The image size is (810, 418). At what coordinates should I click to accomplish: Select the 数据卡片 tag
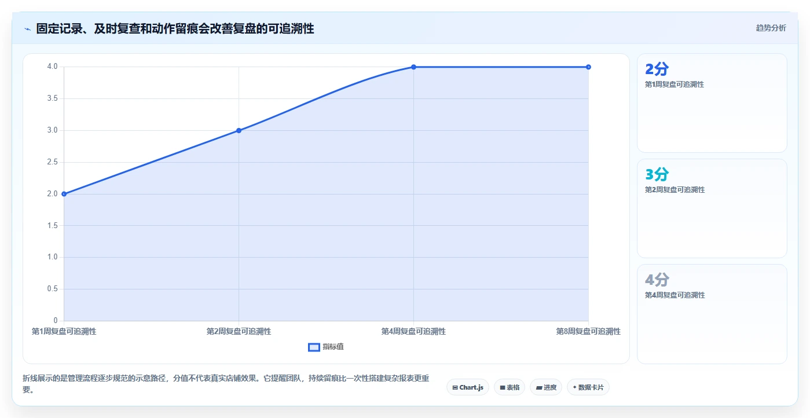click(588, 387)
